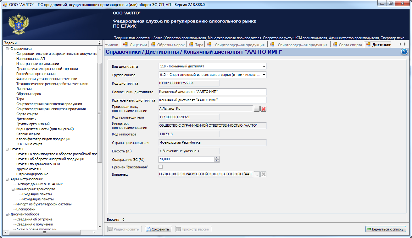Collapse the Документооборот tree node

[7, 214]
